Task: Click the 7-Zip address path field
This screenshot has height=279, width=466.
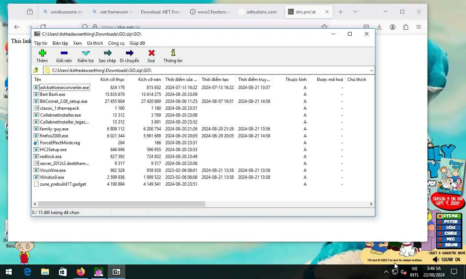Action: point(209,70)
